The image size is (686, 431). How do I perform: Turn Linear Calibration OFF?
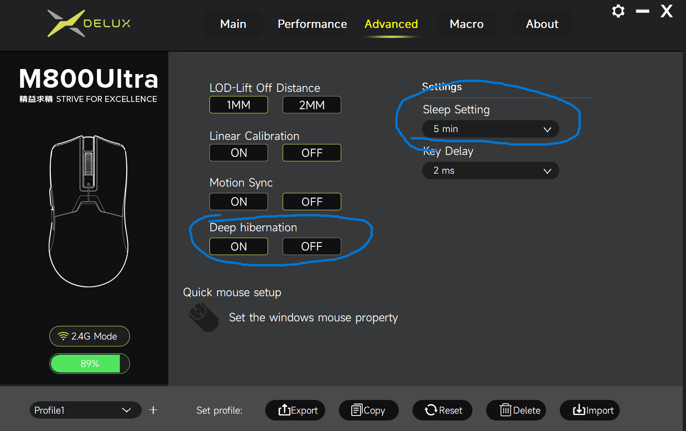(x=312, y=153)
